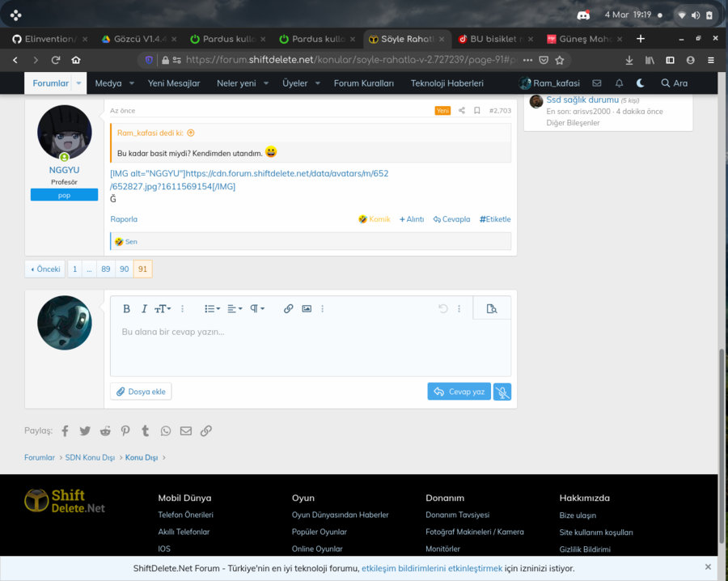The width and height of the screenshot is (728, 581).
Task: Open more options beside the insert image icon
Action: (322, 309)
